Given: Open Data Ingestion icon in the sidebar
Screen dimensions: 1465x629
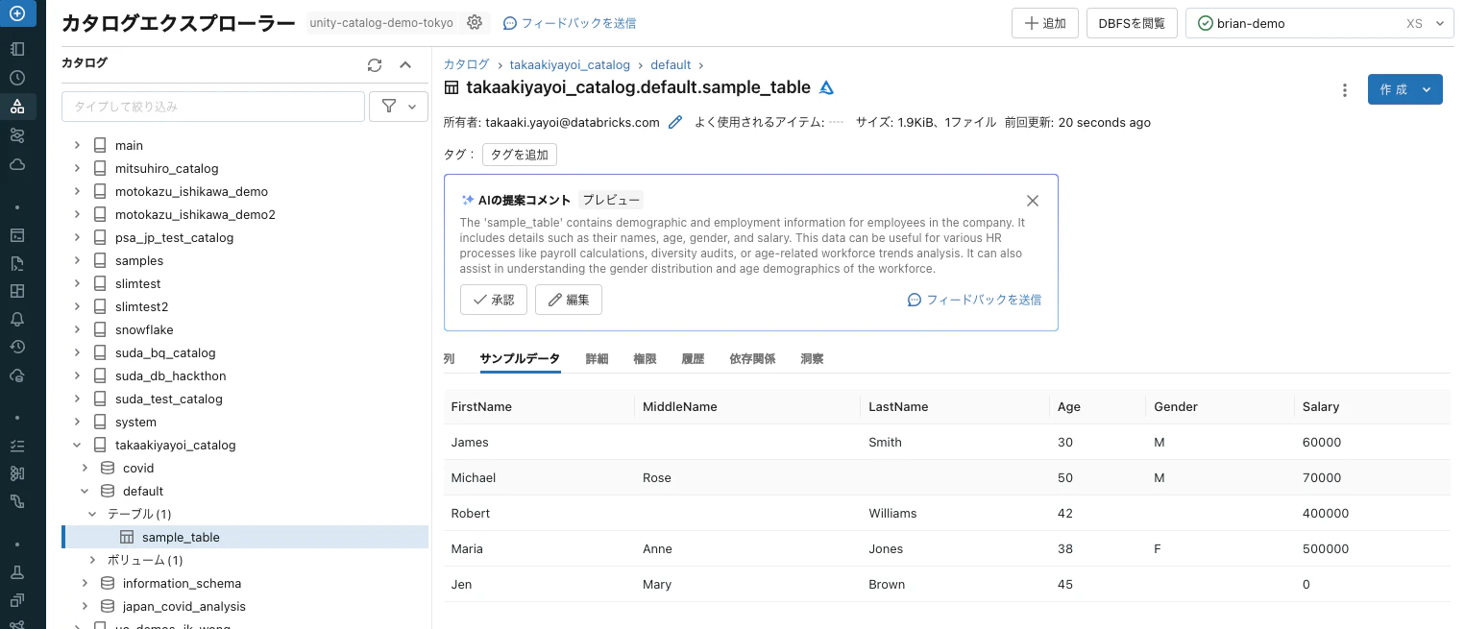Looking at the screenshot, I should (17, 473).
